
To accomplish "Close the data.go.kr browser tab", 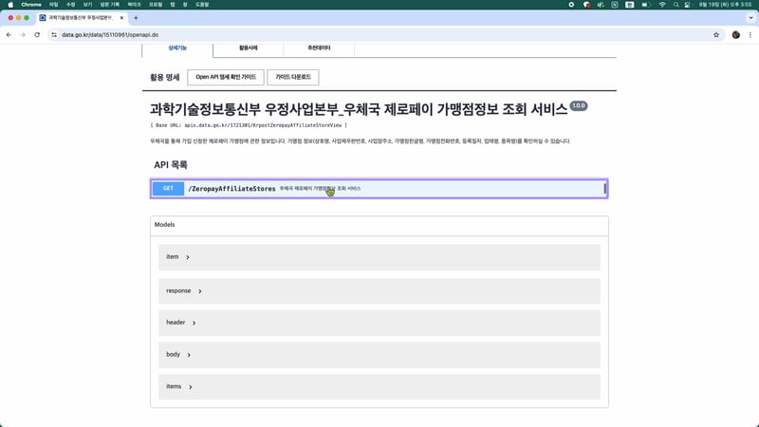I will point(121,18).
